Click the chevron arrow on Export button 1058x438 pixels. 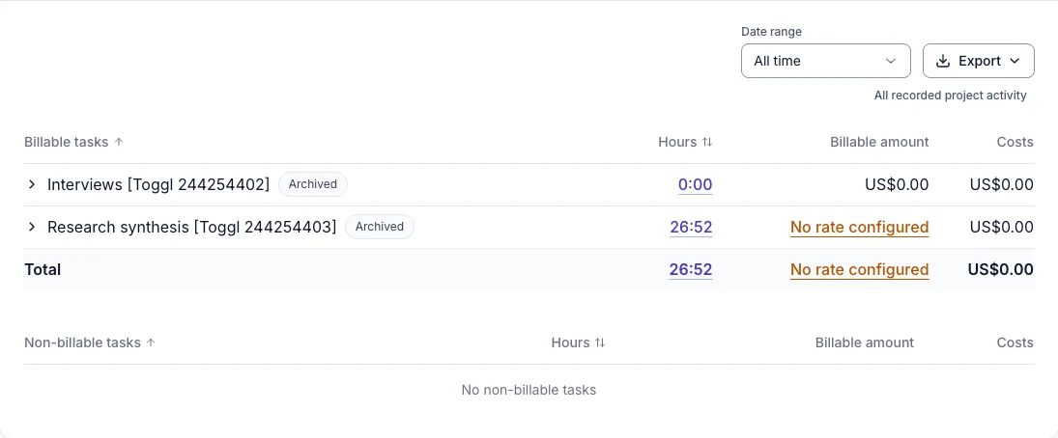pyautogui.click(x=1015, y=61)
